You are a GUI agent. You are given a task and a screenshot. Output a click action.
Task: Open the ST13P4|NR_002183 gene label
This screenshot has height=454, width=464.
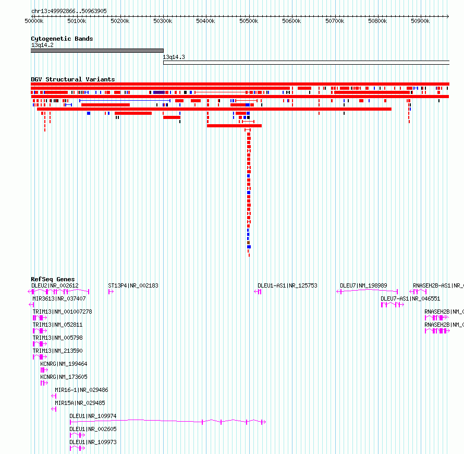133,285
